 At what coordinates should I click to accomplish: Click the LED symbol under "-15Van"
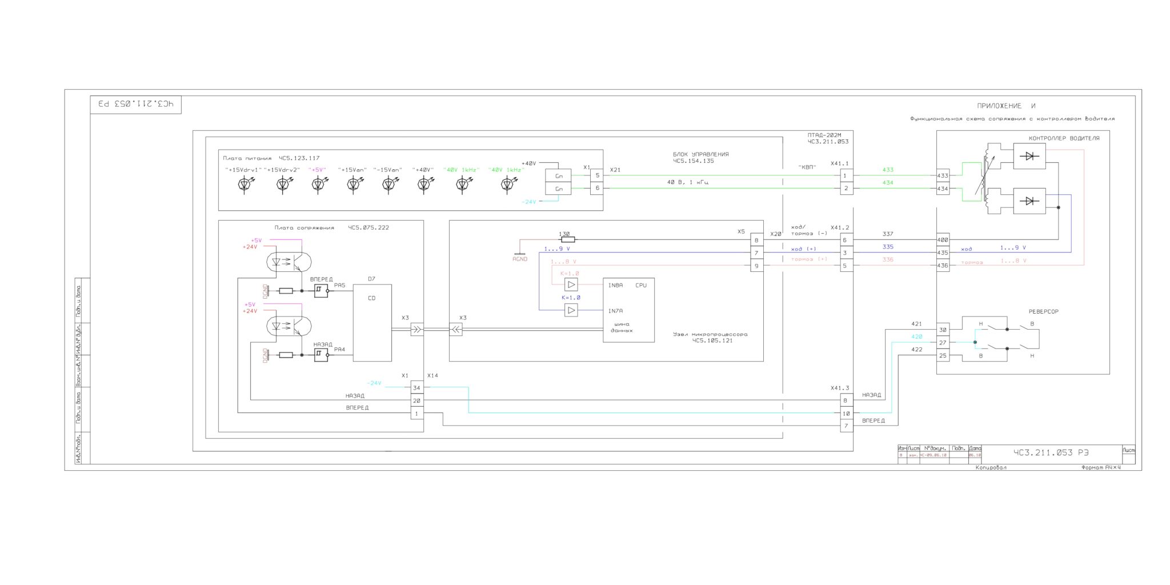[388, 183]
